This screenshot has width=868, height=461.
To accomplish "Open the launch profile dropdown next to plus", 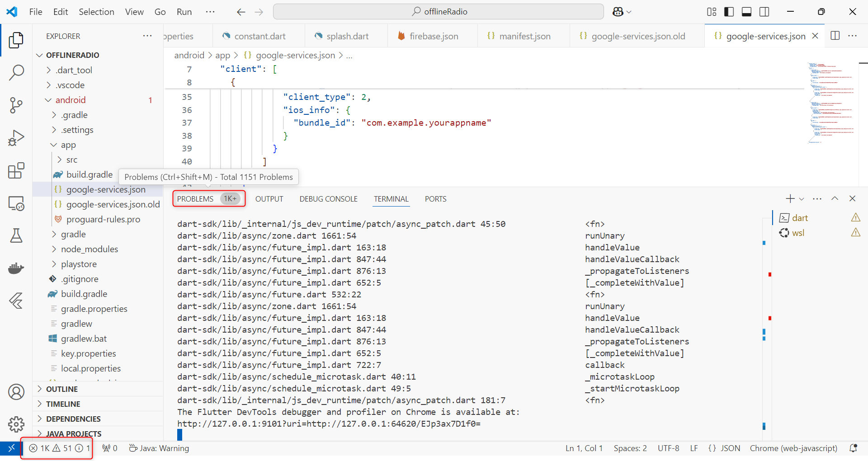I will 802,199.
